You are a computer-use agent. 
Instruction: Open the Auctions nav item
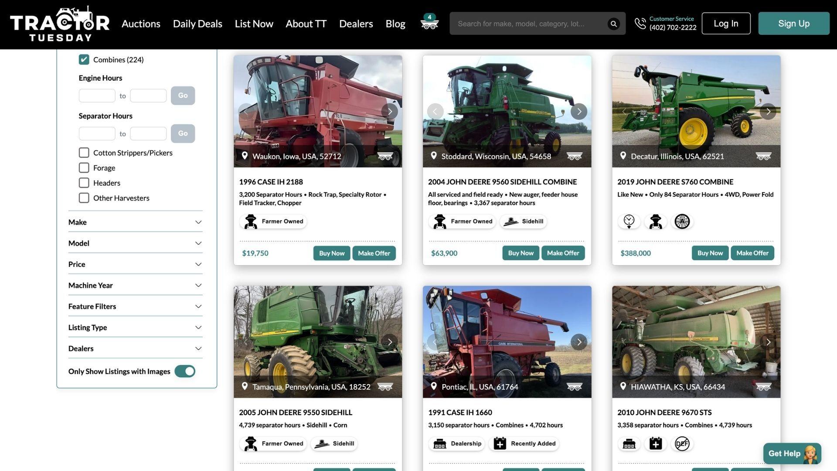click(141, 24)
